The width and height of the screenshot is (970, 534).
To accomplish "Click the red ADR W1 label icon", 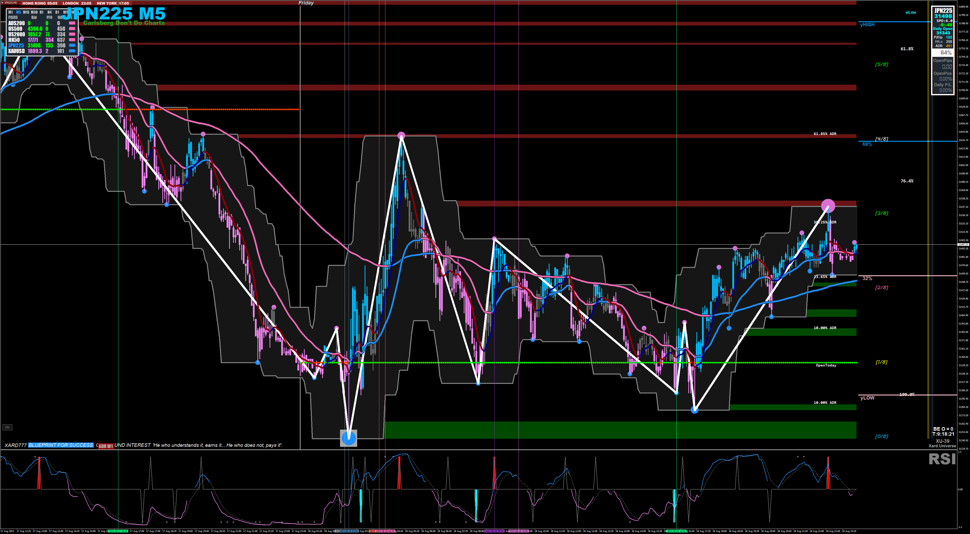I will coord(106,446).
